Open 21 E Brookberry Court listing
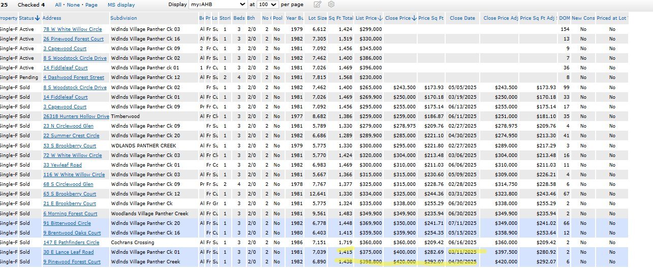The width and height of the screenshot is (653, 273). pyautogui.click(x=70, y=204)
